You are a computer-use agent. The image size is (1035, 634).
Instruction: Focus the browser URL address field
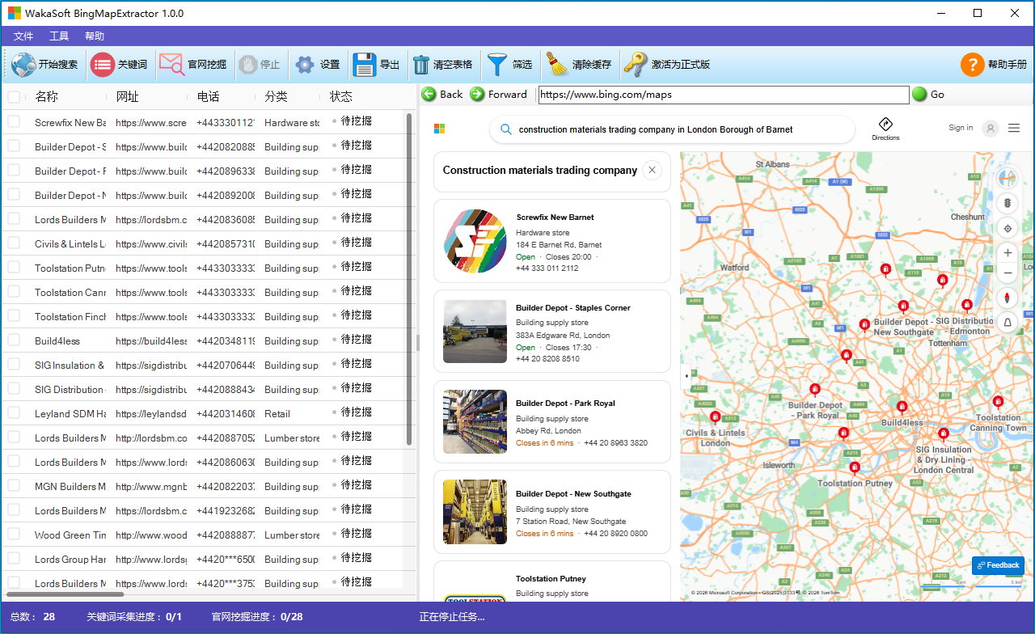[723, 95]
